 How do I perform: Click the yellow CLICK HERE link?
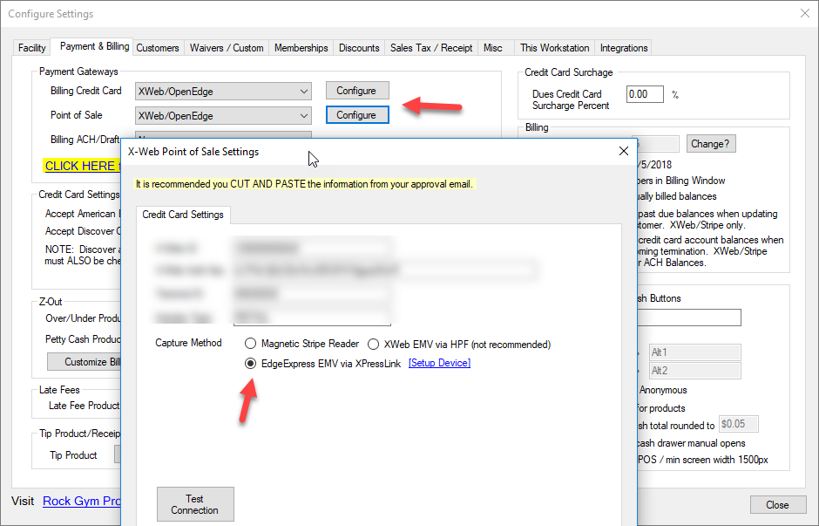[x=83, y=166]
